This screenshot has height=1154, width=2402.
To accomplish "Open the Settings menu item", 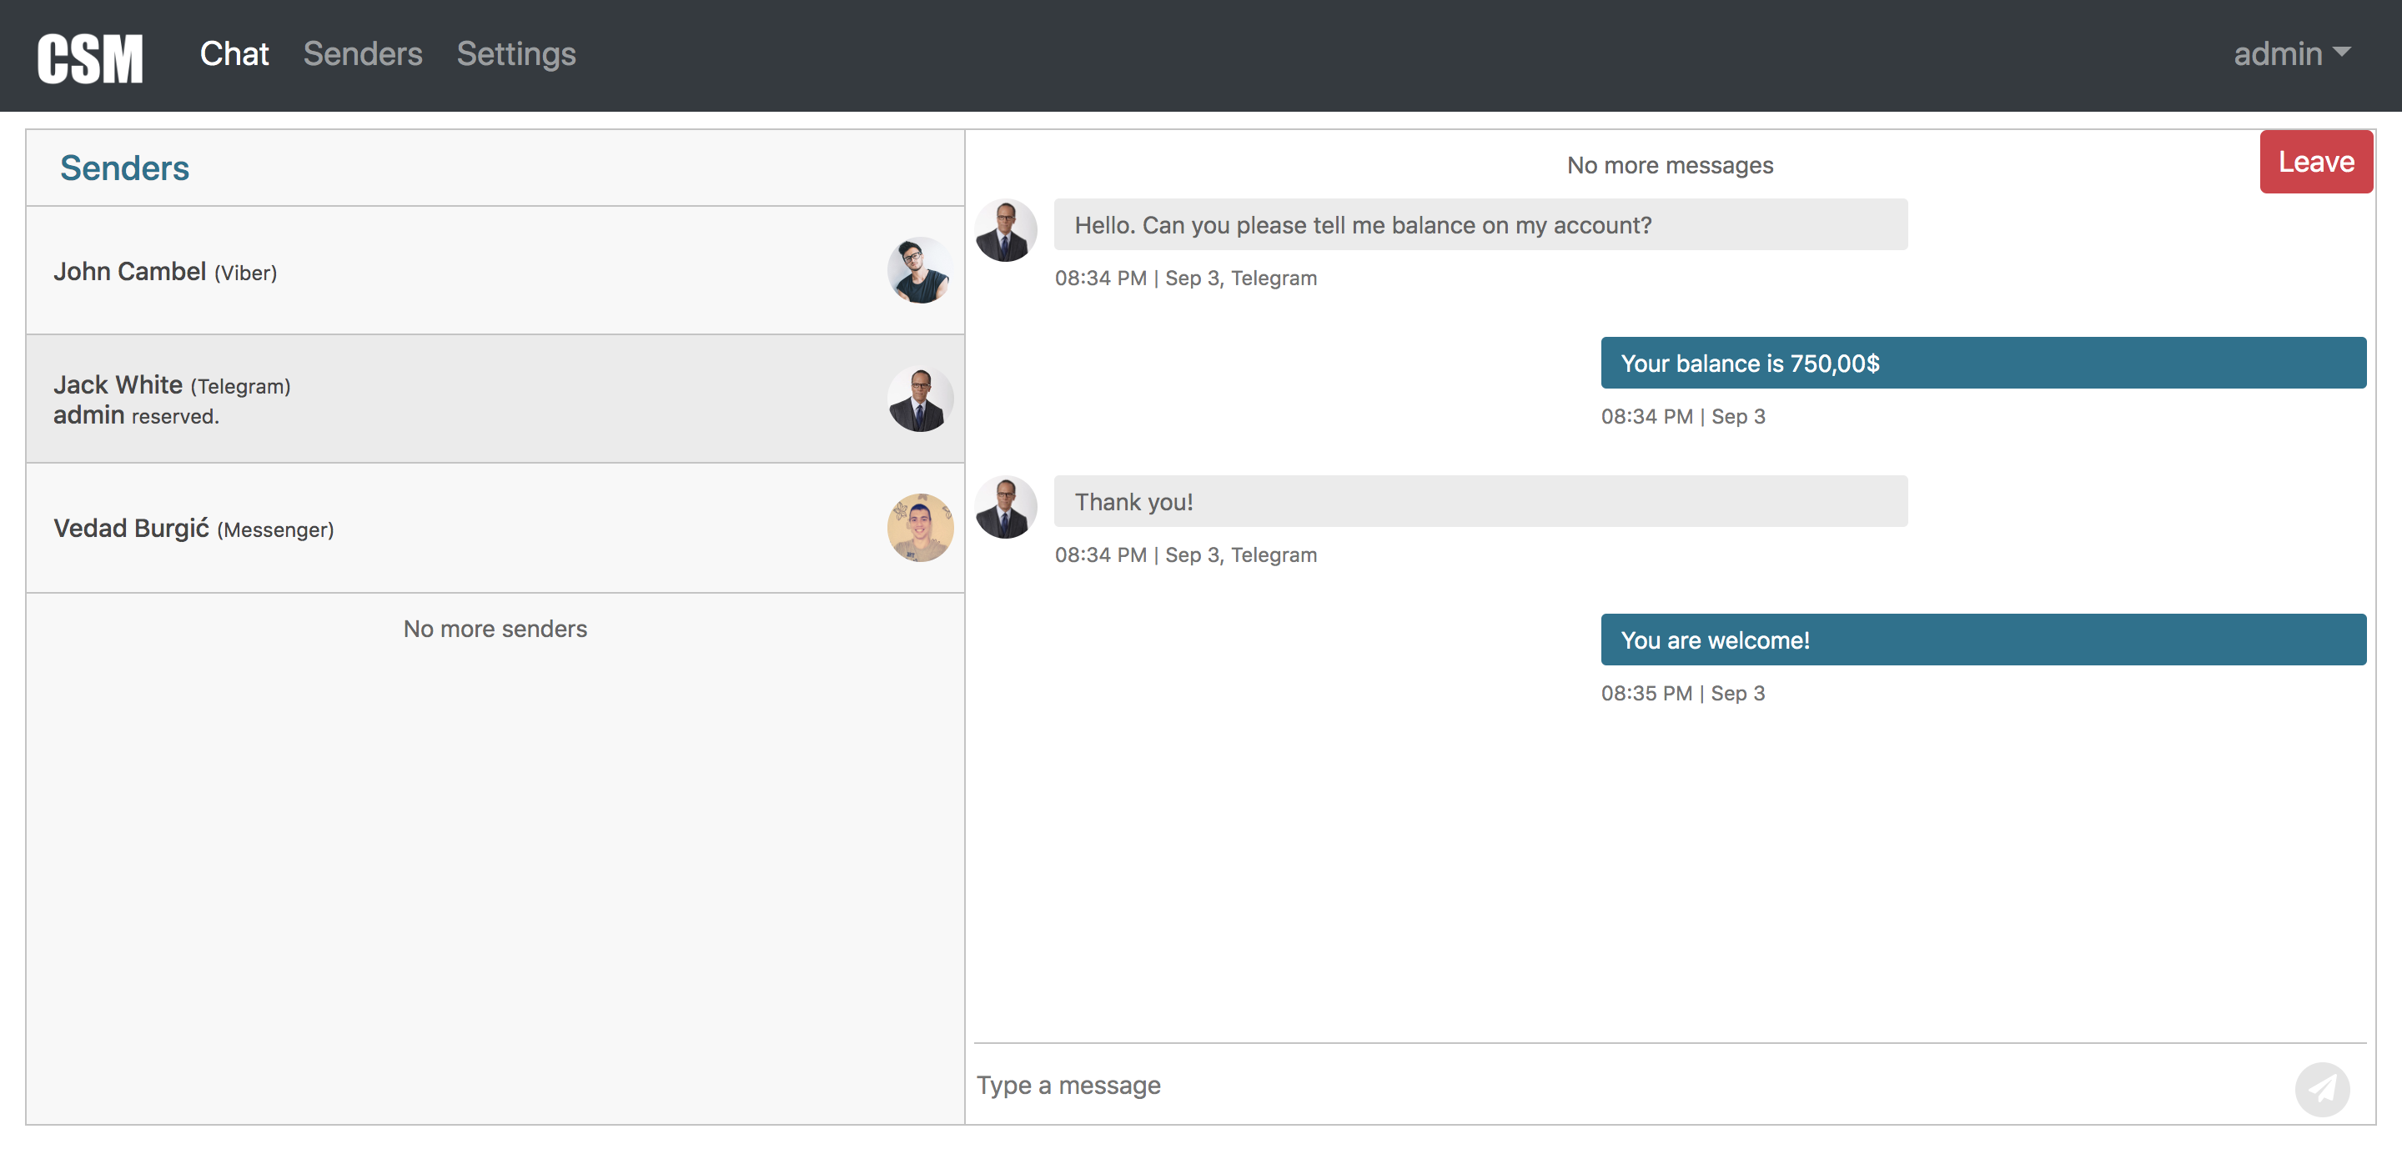I will (x=515, y=54).
